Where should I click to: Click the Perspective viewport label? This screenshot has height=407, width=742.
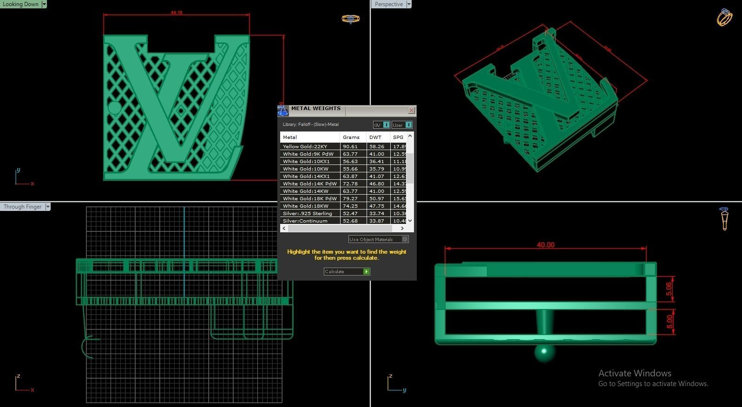pyautogui.click(x=389, y=4)
